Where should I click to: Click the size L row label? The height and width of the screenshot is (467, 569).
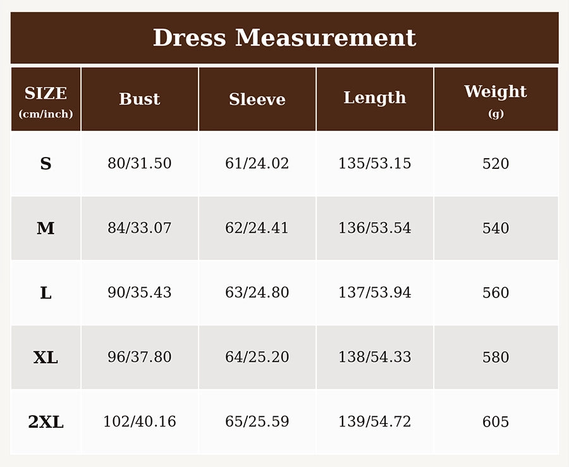tap(46, 293)
